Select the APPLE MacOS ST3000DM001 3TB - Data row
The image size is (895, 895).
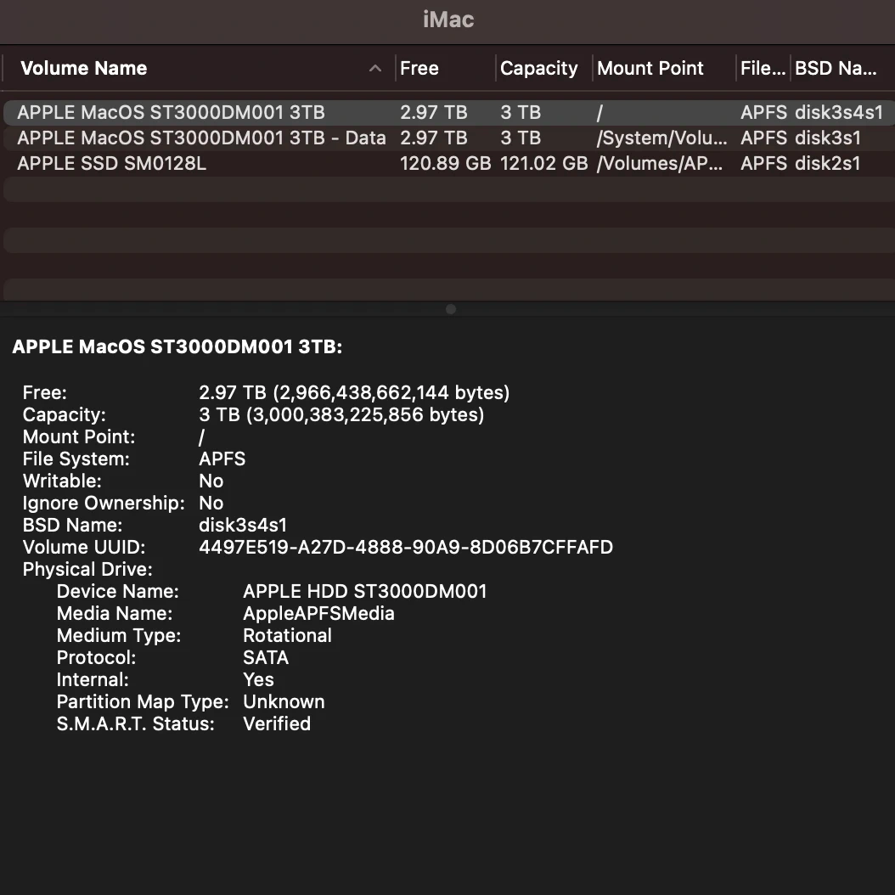[201, 138]
